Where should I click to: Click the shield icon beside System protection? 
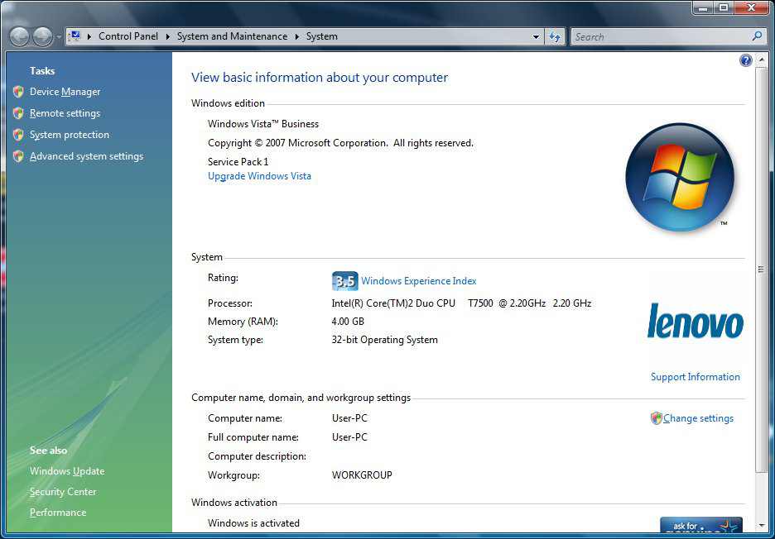point(18,135)
